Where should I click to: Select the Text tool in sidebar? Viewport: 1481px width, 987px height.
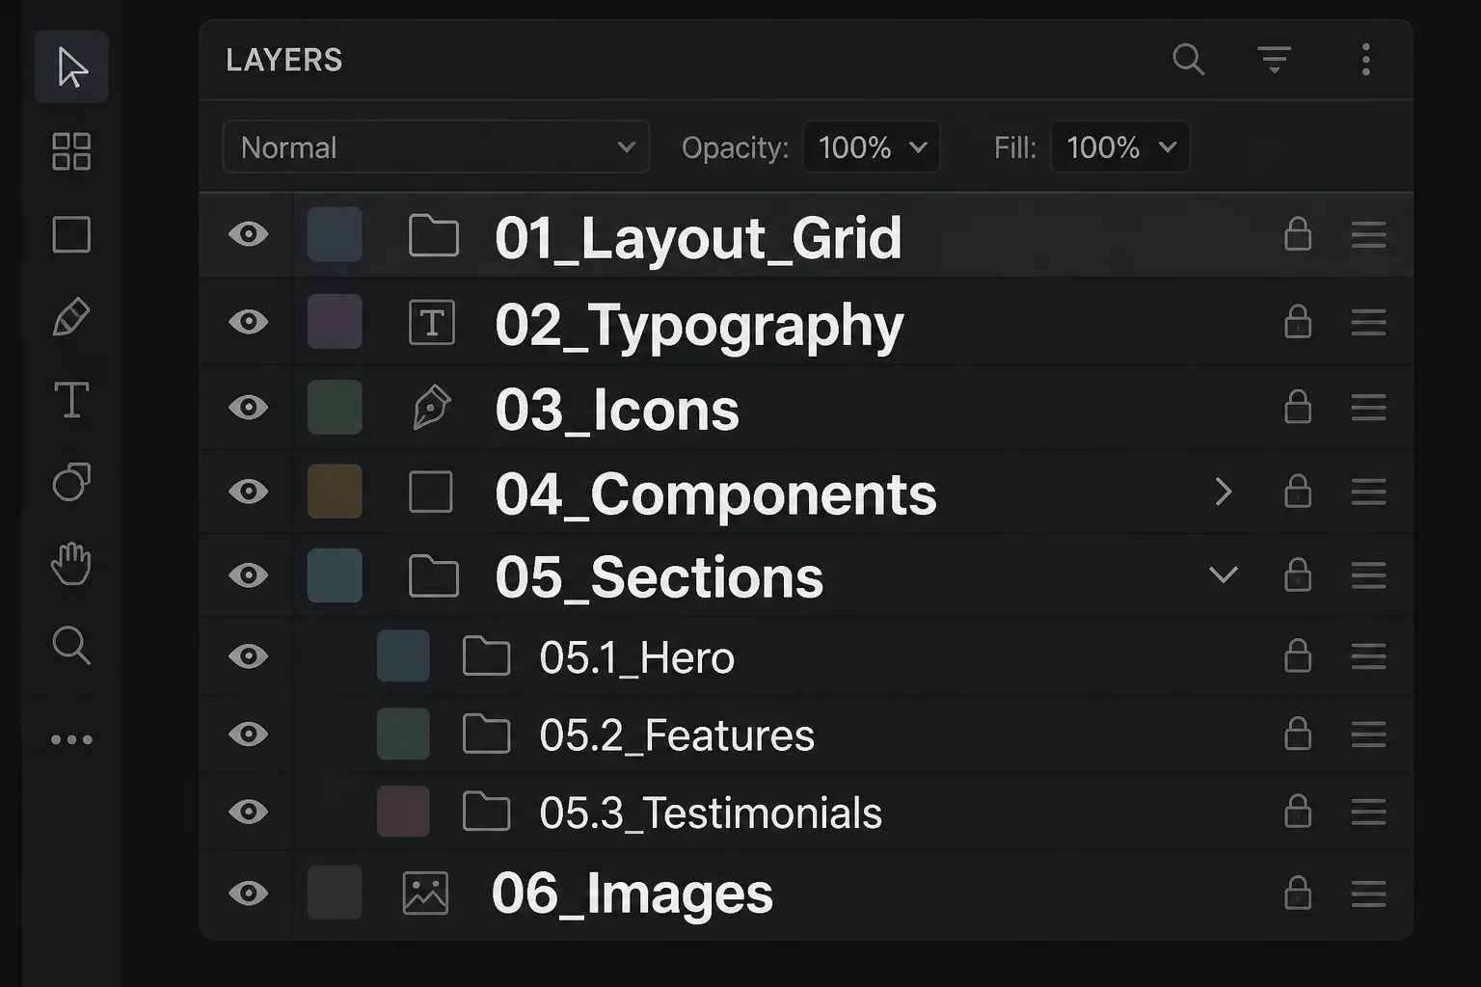pos(71,400)
